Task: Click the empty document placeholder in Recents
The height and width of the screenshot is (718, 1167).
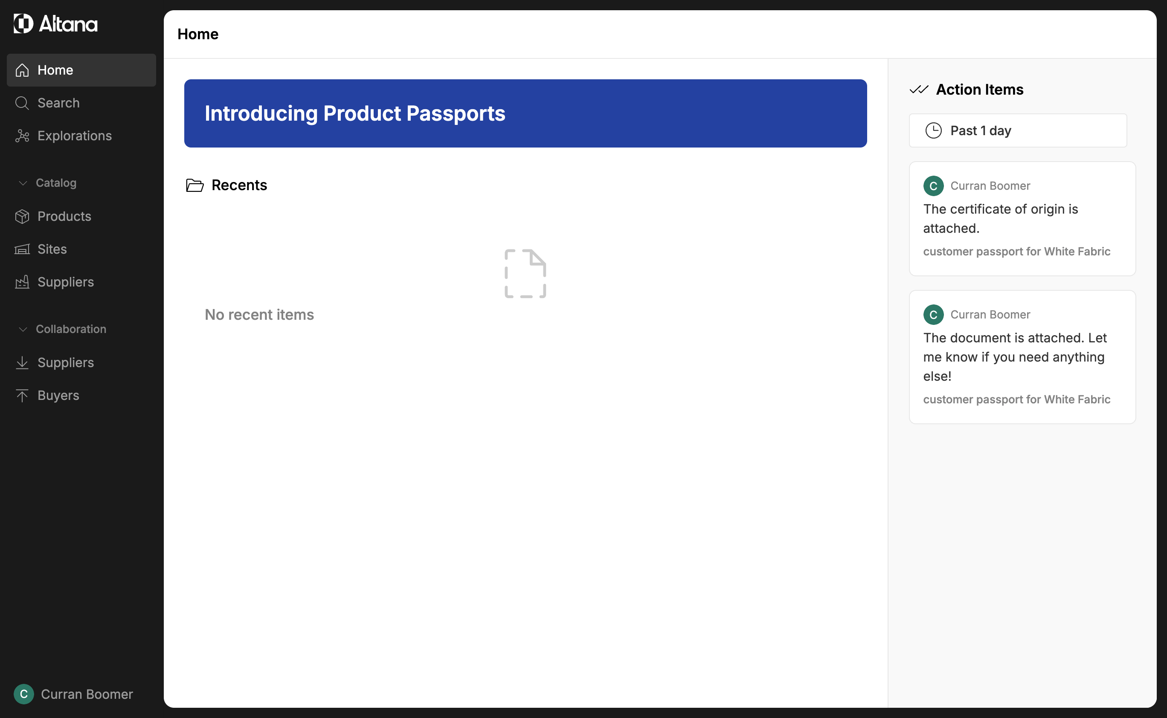Action: point(525,274)
